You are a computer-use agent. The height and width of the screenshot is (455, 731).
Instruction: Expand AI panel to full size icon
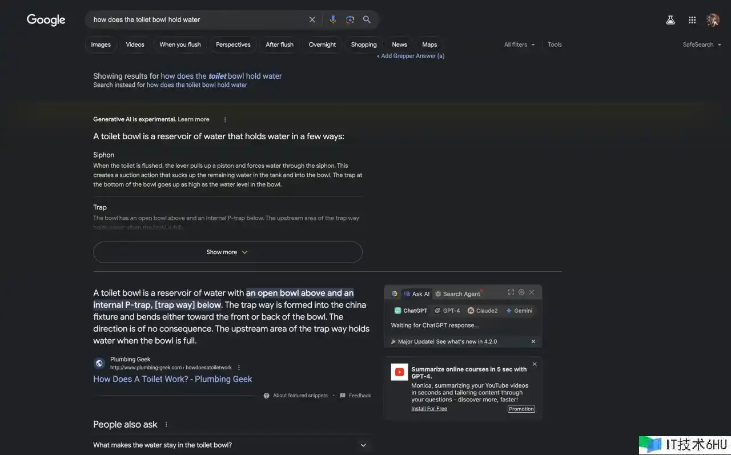tap(511, 292)
